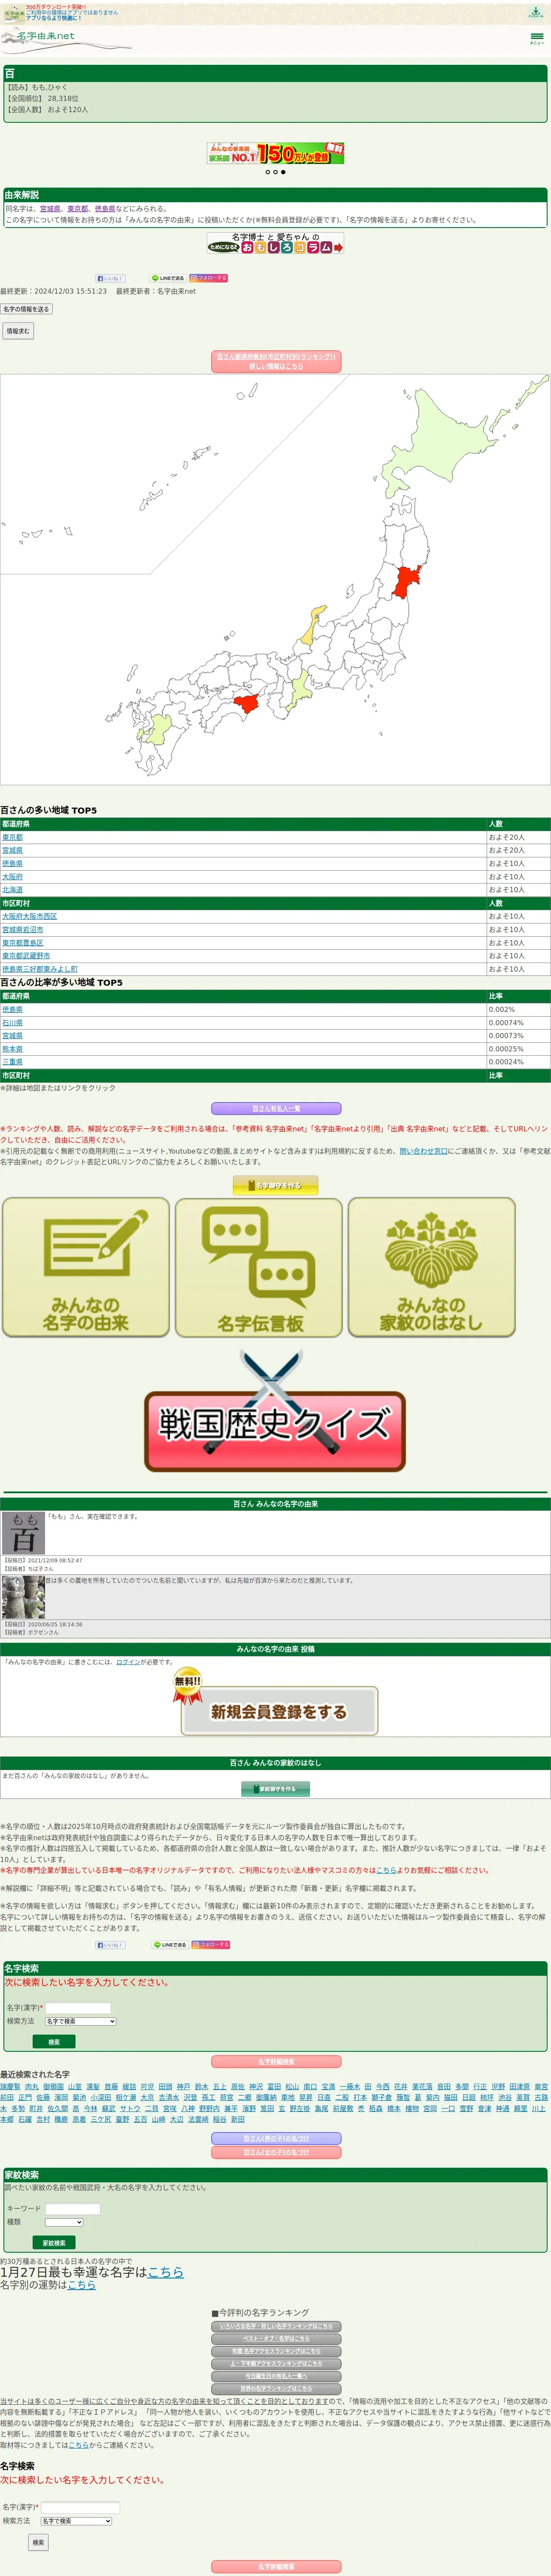Open the 大阪府 link in the TOP5 table

click(12, 877)
